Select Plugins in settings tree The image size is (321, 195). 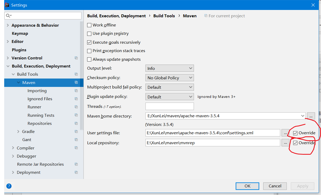[x=19, y=50]
